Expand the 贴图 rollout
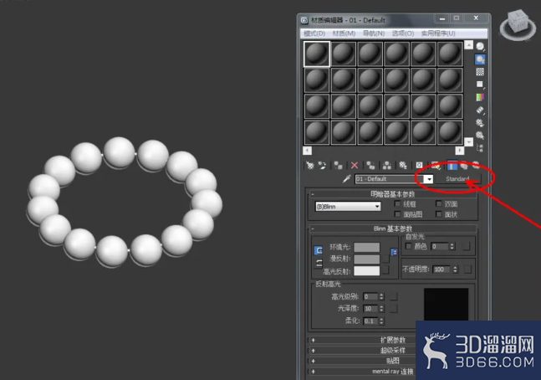The height and width of the screenshot is (380, 541). pos(361,361)
